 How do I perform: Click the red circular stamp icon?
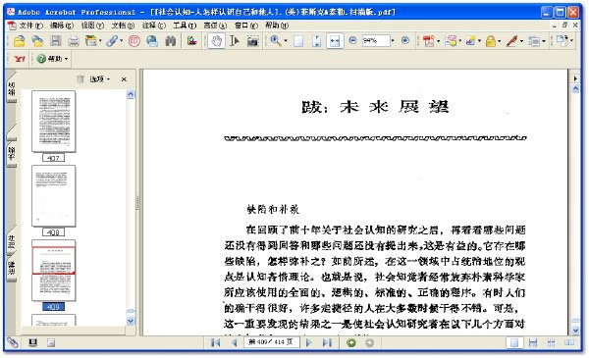tap(134, 40)
